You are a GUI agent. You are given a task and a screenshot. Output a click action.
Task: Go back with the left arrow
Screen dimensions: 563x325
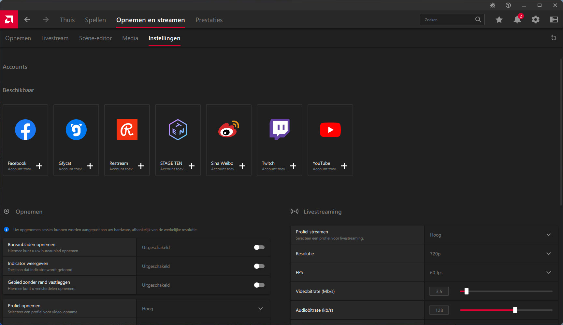point(27,19)
